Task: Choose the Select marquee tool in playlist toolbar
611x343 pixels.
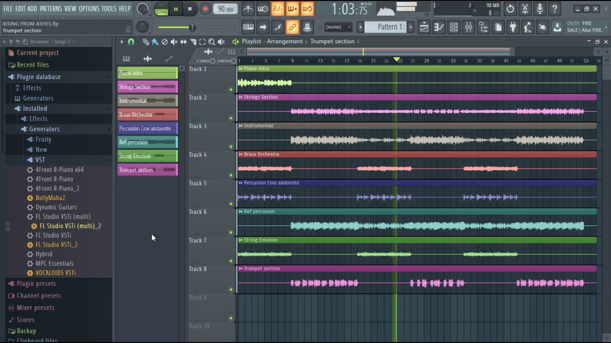Action: tap(202, 42)
